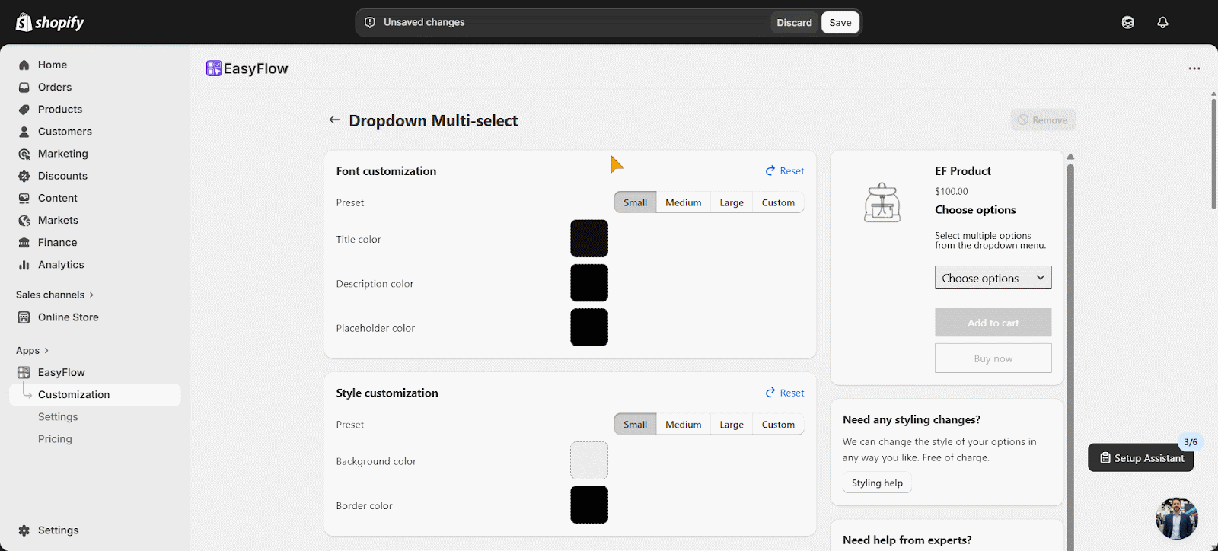
Task: Select Large style preset
Action: tap(732, 425)
